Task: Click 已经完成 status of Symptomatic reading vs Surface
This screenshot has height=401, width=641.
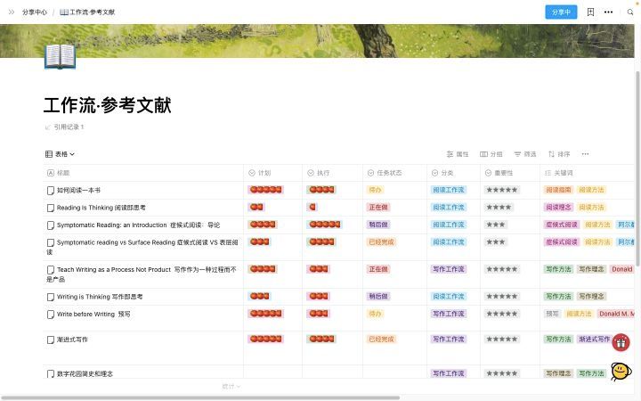Action: coord(381,241)
